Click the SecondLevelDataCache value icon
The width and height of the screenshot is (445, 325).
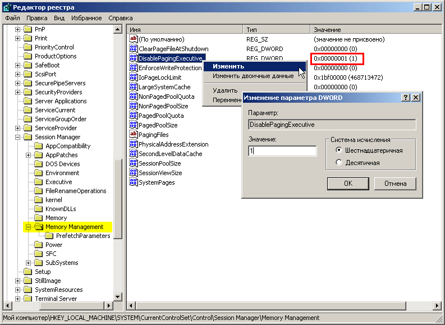pos(134,154)
